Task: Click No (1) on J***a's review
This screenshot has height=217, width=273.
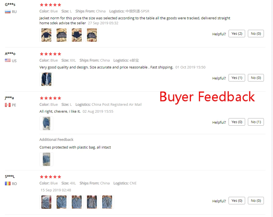Action: tap(256, 122)
